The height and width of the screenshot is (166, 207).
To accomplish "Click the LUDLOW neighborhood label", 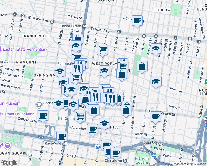I will click(x=162, y=10).
